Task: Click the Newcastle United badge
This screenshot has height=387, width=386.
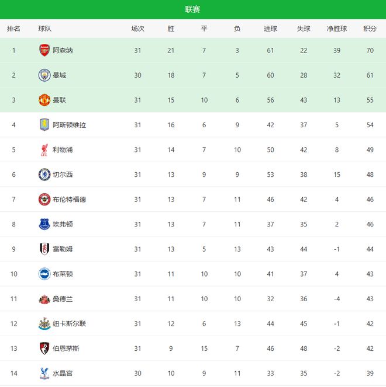Action: coord(44,324)
